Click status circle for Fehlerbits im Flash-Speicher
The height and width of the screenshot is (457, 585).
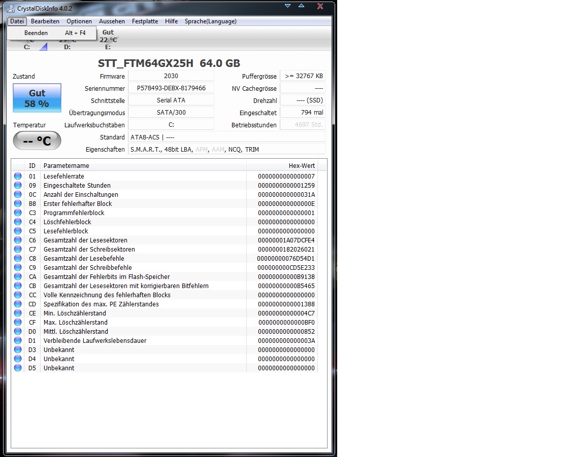click(x=18, y=276)
